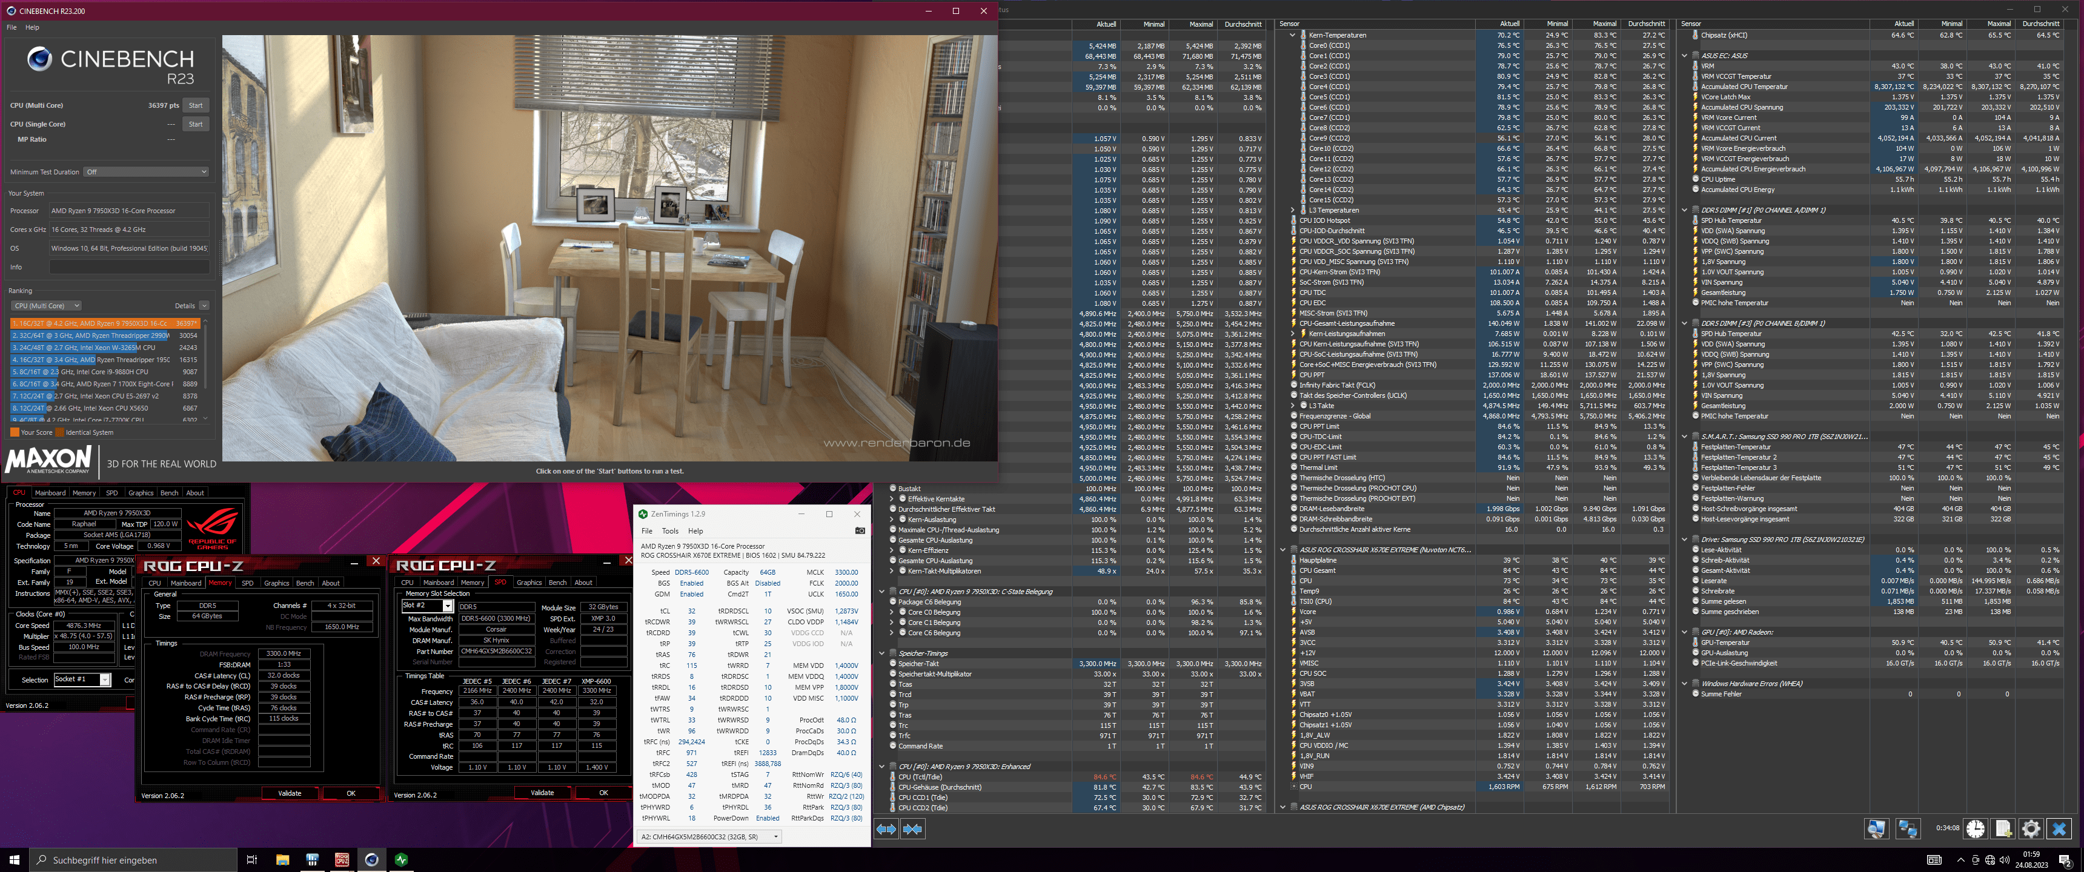Image resolution: width=2084 pixels, height=872 pixels.
Task: Open HWiNFO taskbar icon
Action: tap(312, 859)
